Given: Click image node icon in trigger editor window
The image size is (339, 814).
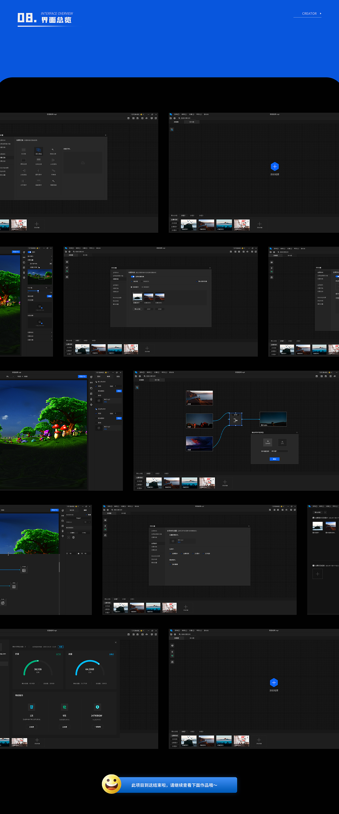Looking at the screenshot, I should tap(24, 570).
